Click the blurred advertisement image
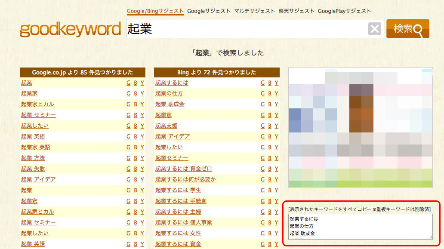Screen dimensions: 444x249 click(x=360, y=128)
